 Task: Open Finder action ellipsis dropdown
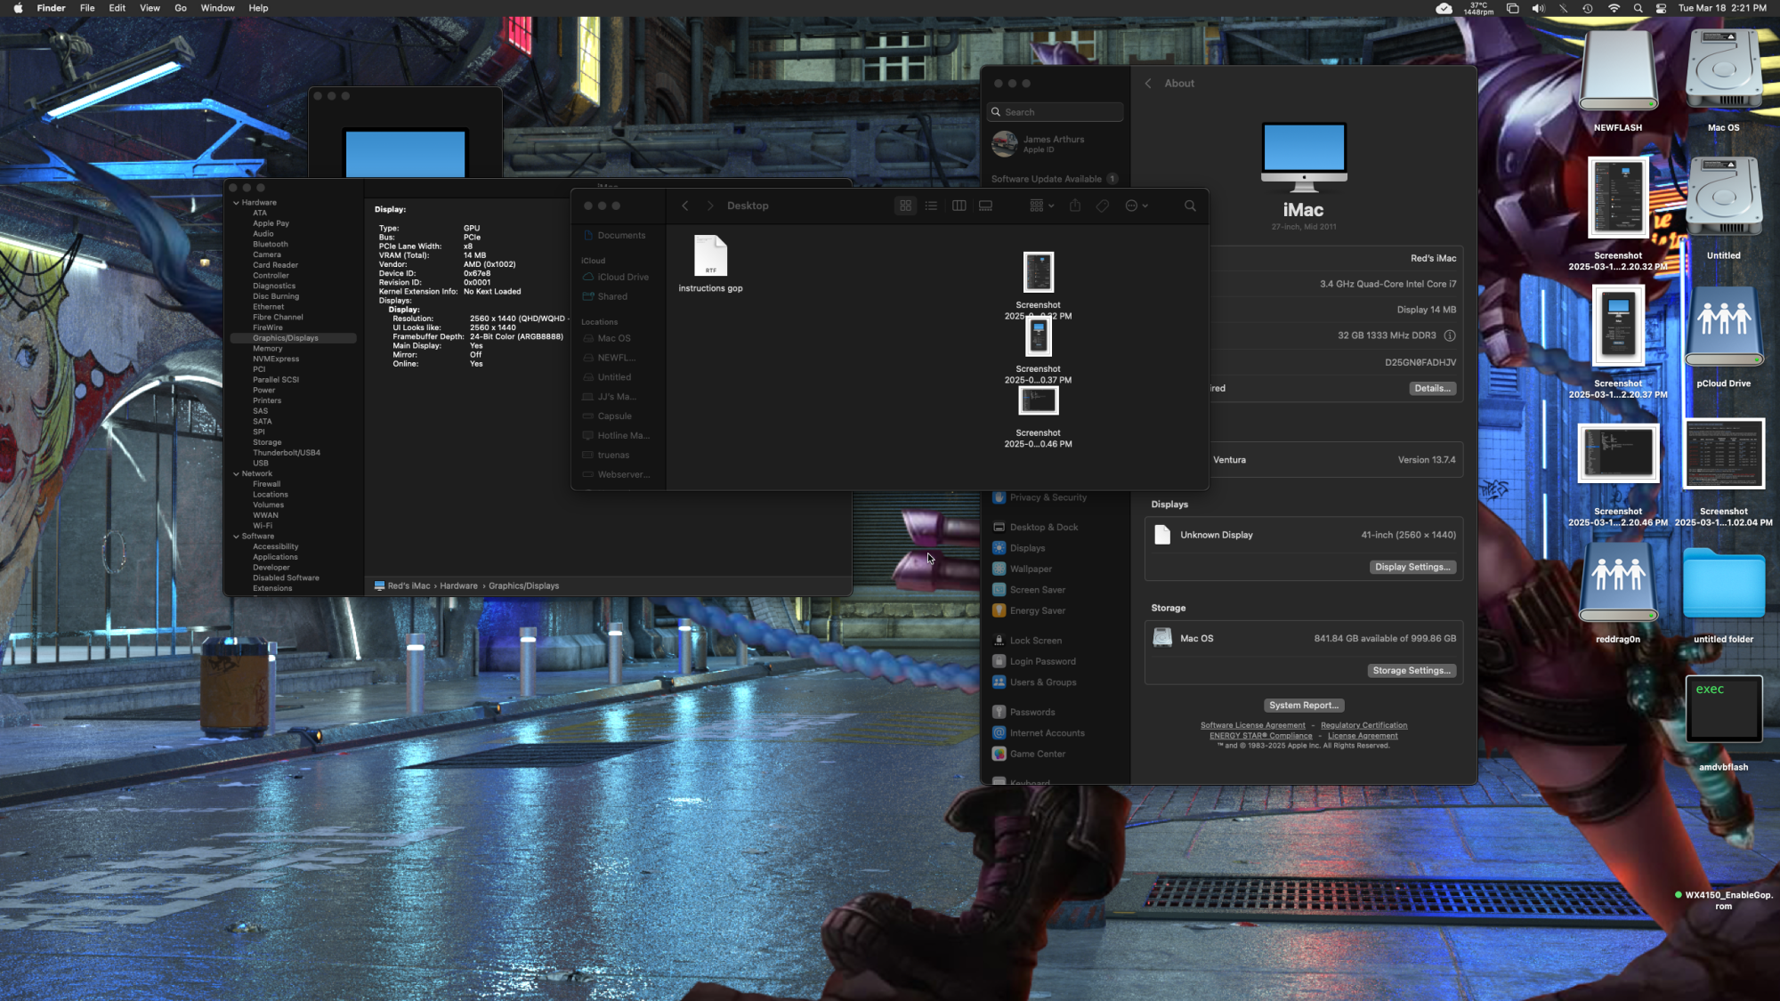point(1136,206)
